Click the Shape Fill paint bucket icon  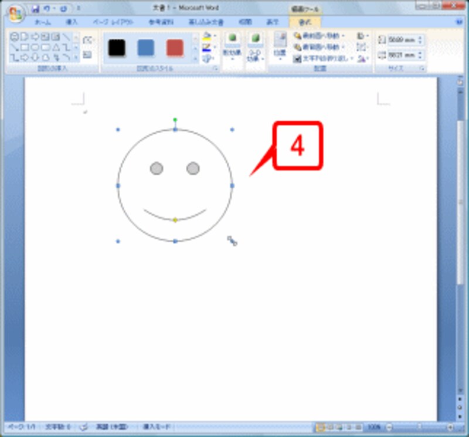206,36
